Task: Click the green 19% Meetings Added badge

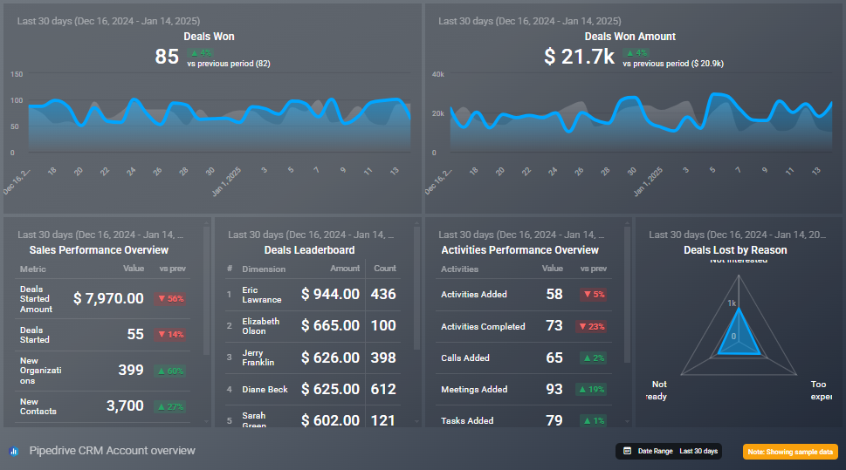Action: 593,389
